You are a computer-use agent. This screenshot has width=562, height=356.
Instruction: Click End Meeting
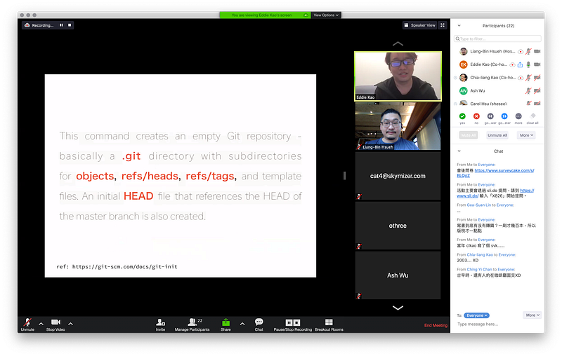click(436, 325)
